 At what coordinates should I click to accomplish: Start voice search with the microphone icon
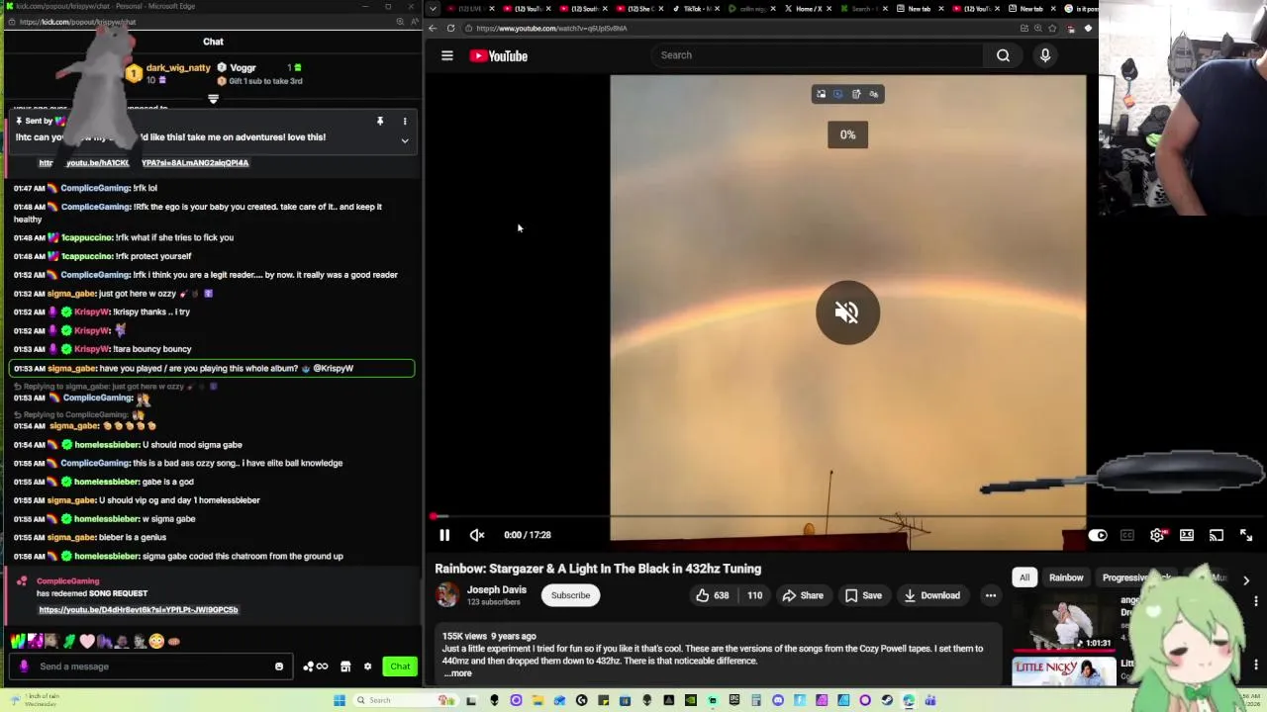1045,55
